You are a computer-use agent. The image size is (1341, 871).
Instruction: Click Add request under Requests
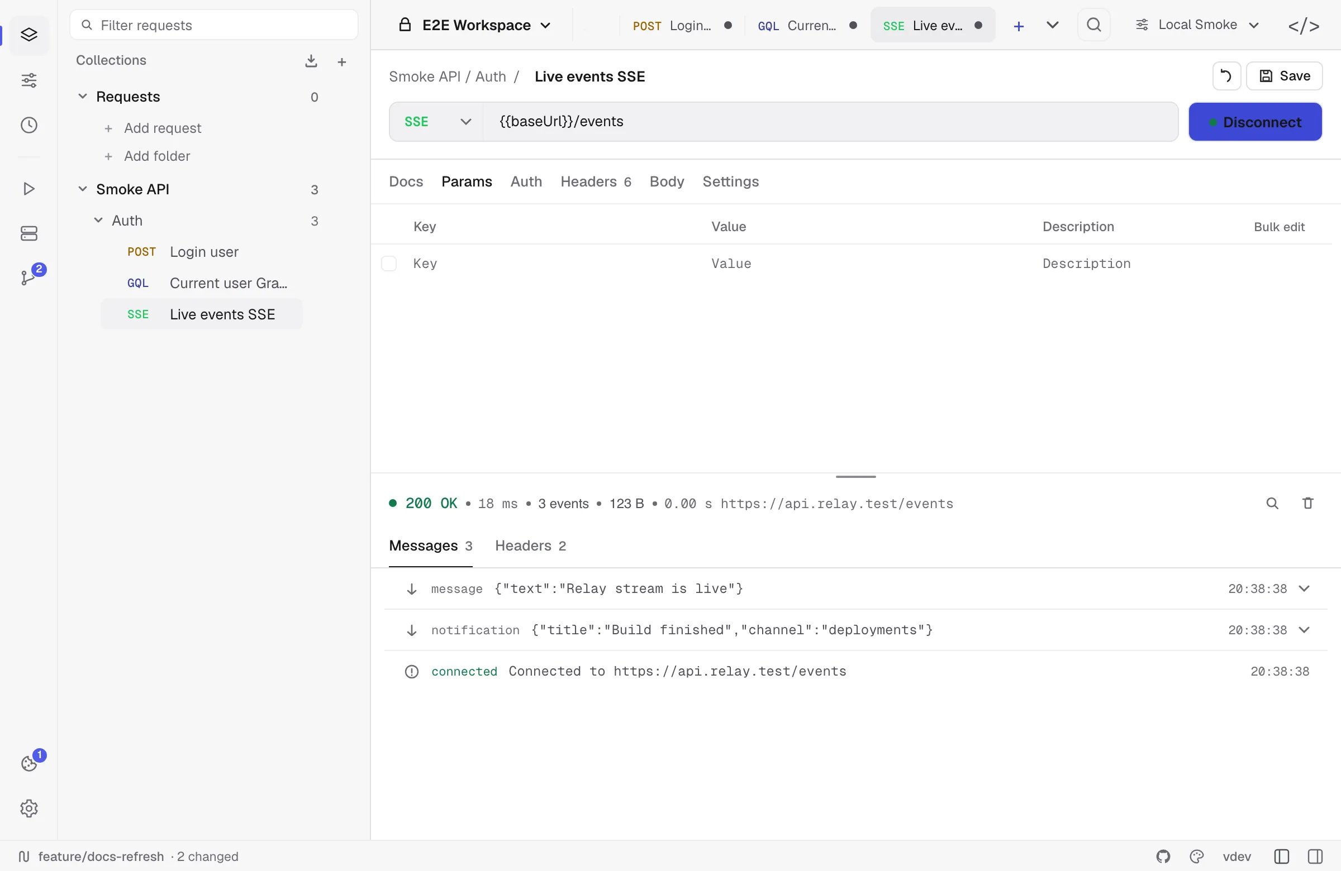point(162,128)
